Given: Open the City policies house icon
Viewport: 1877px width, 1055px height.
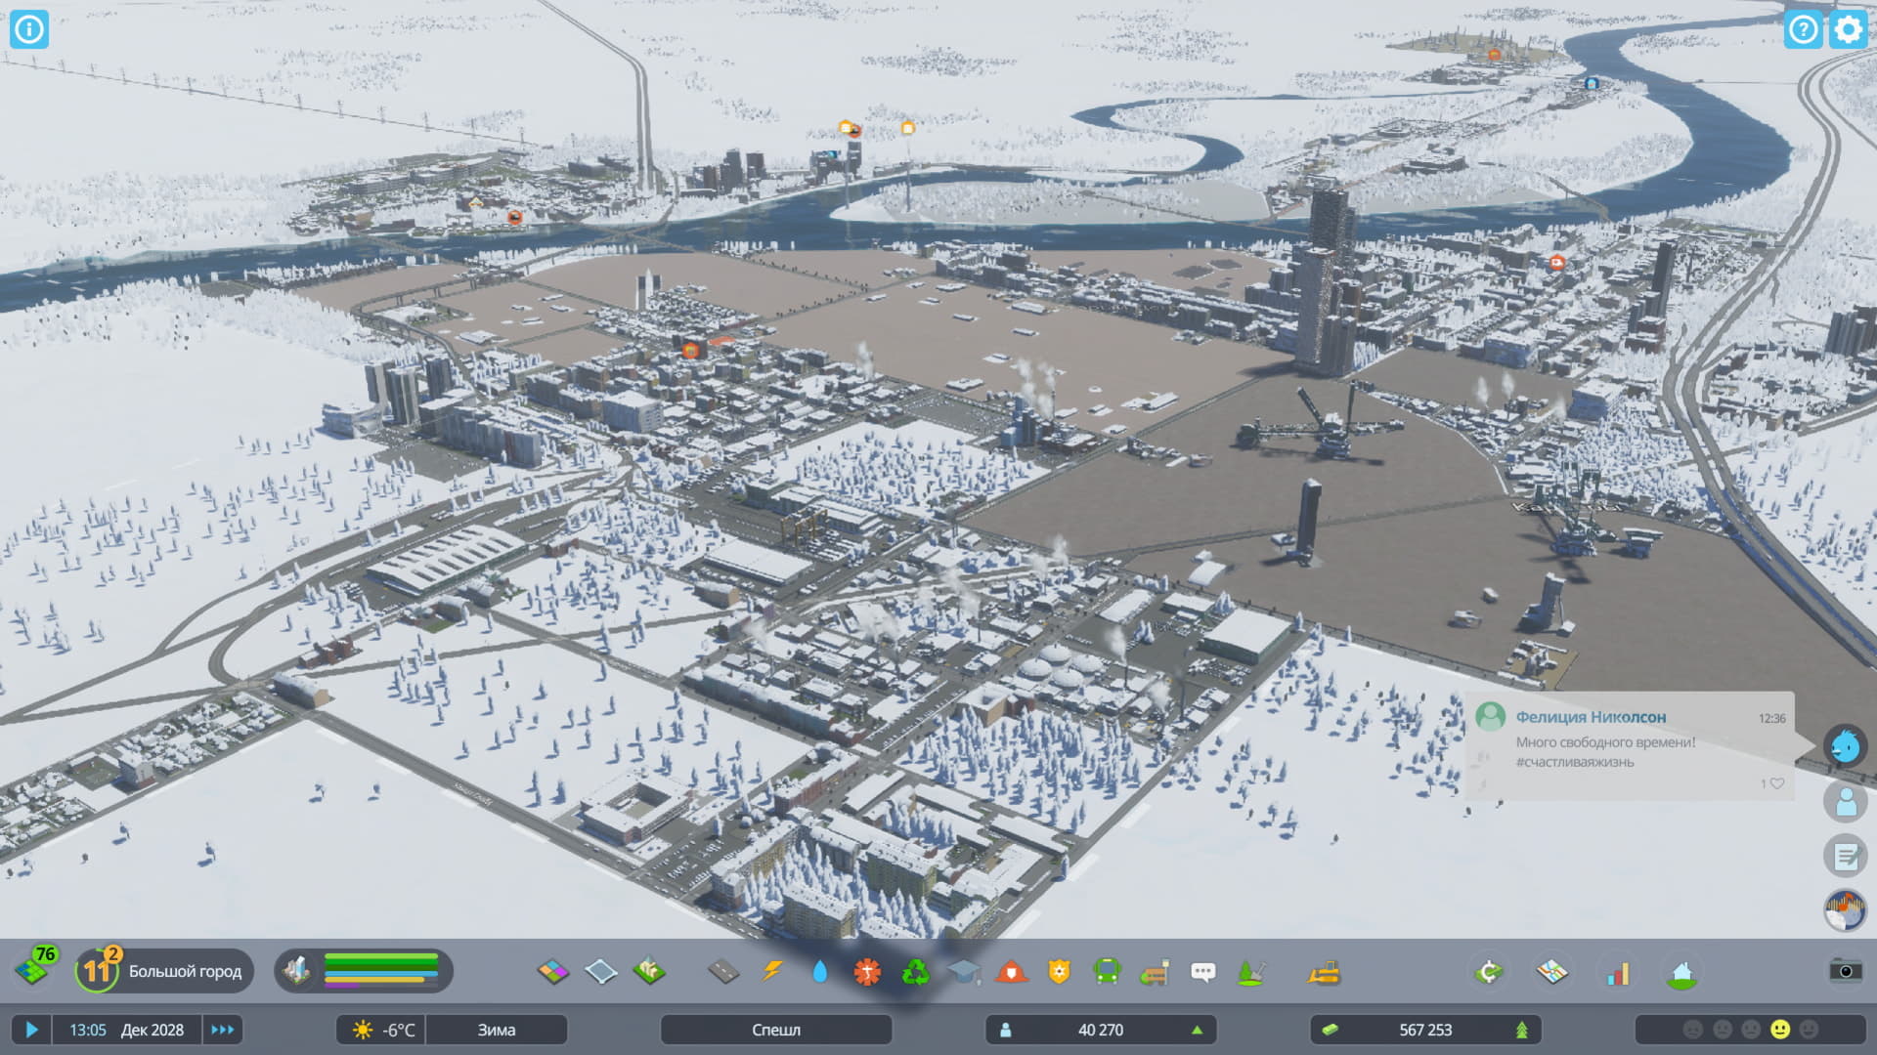Looking at the screenshot, I should point(1681,971).
